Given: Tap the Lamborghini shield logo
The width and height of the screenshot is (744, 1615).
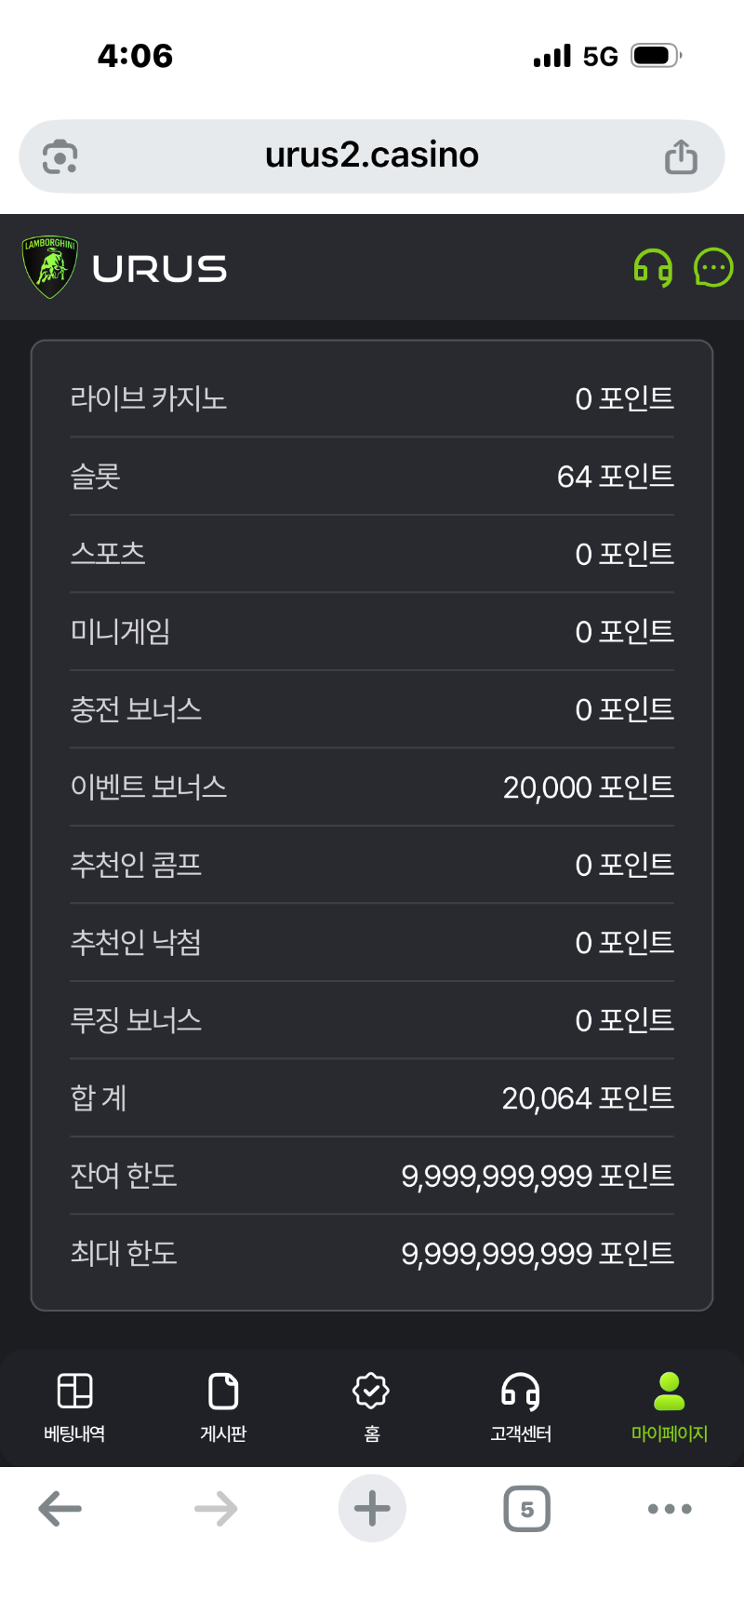Looking at the screenshot, I should [x=50, y=267].
